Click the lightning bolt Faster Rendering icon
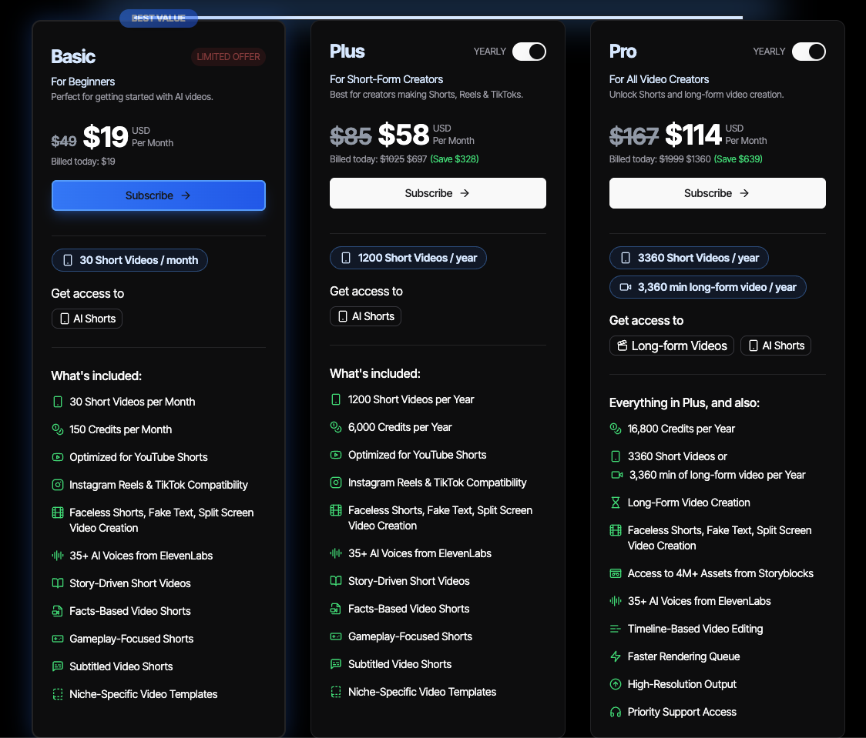866x738 pixels. click(x=616, y=656)
